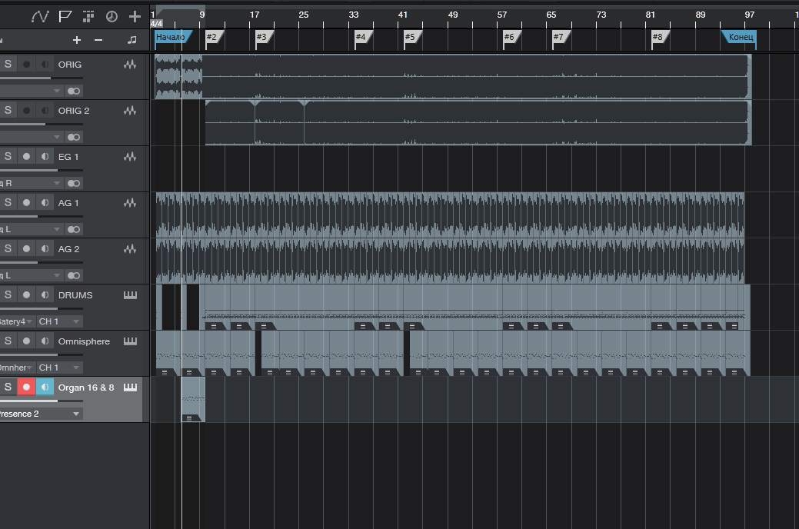Viewport: 799px width, 529px height.
Task: Adjust the AG 1 track volume slider
Action: [41, 216]
